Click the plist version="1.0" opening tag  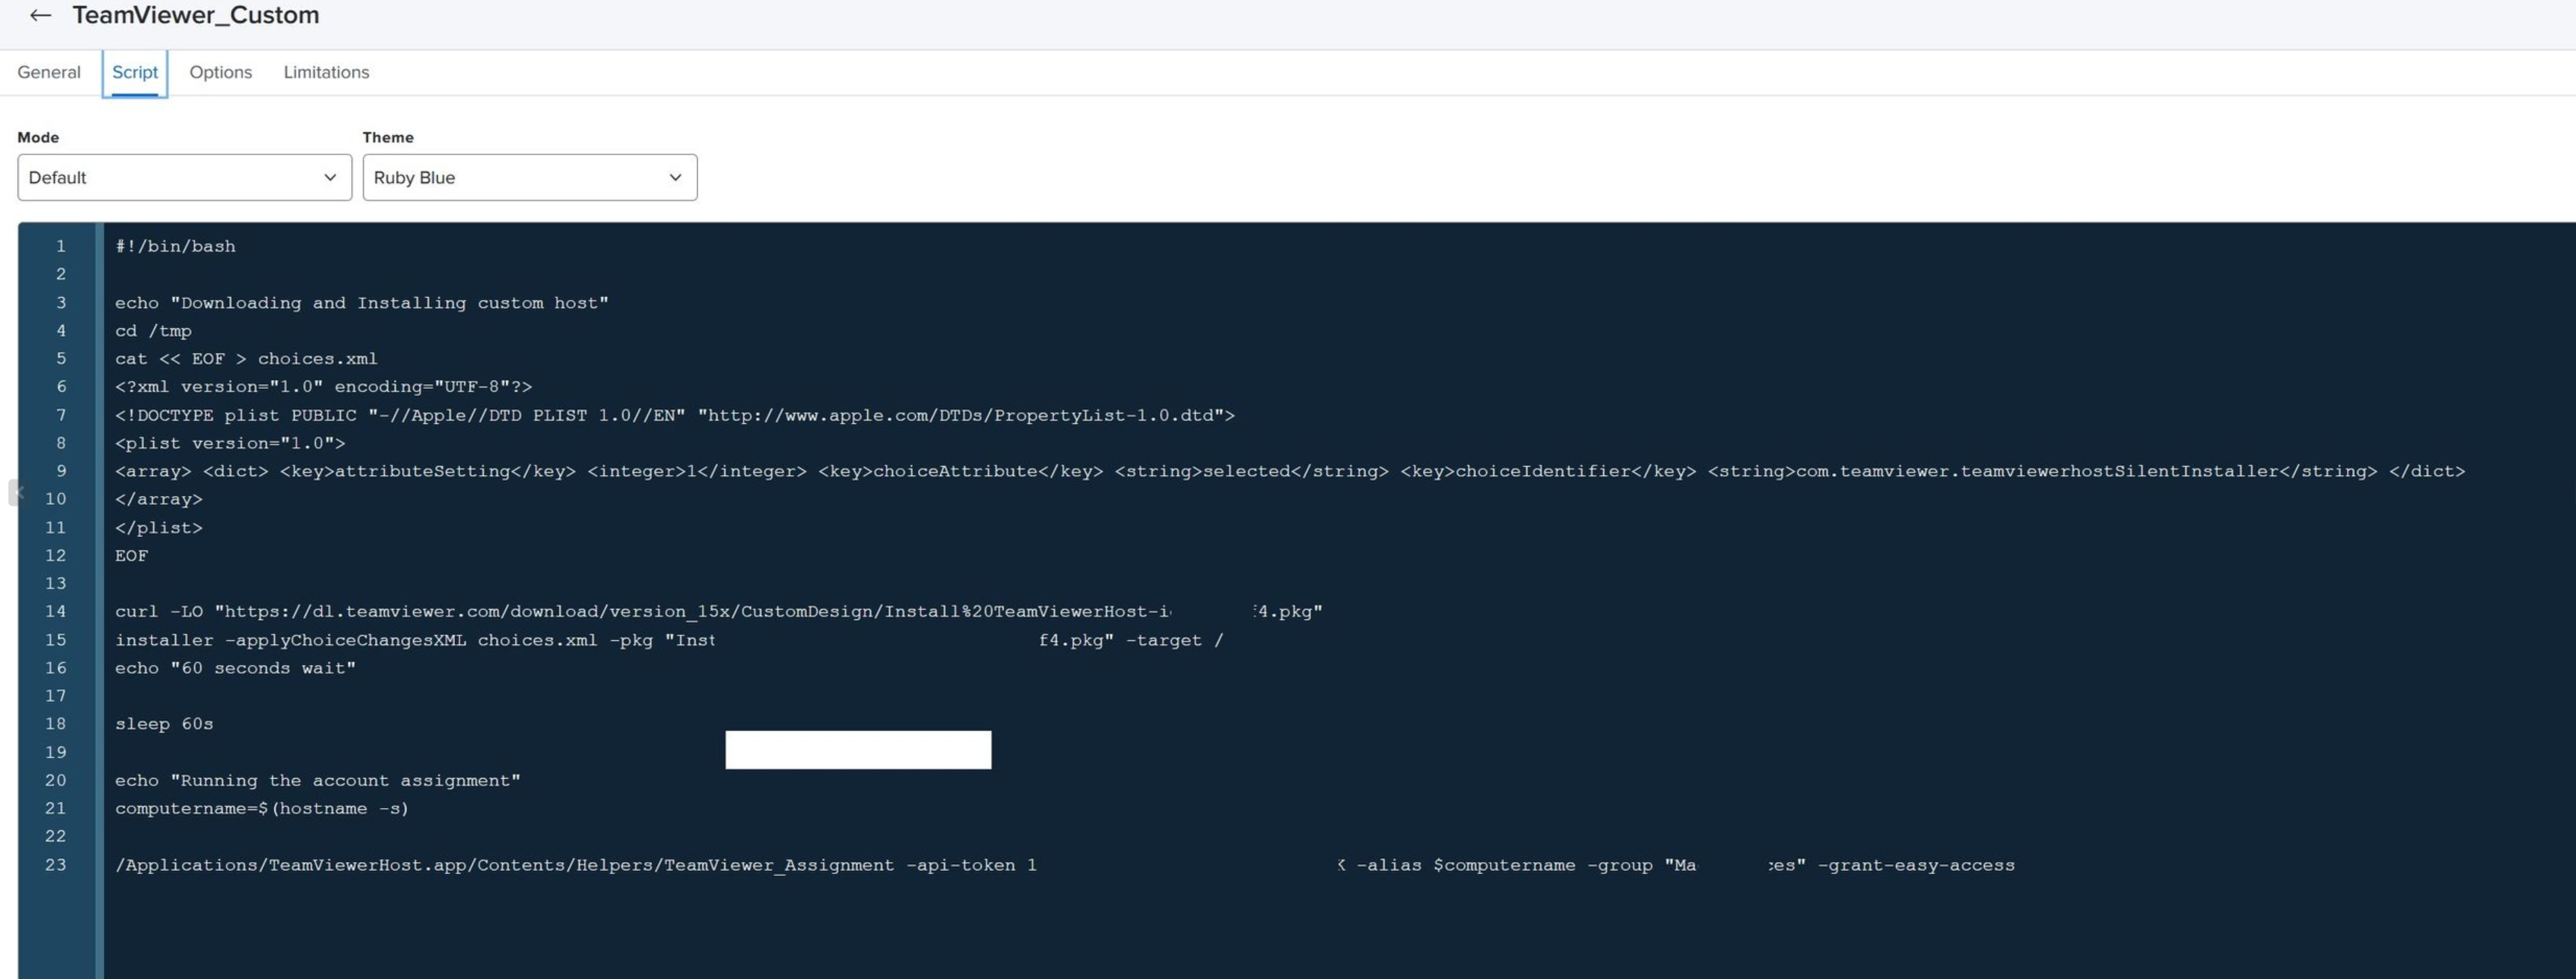click(x=230, y=443)
